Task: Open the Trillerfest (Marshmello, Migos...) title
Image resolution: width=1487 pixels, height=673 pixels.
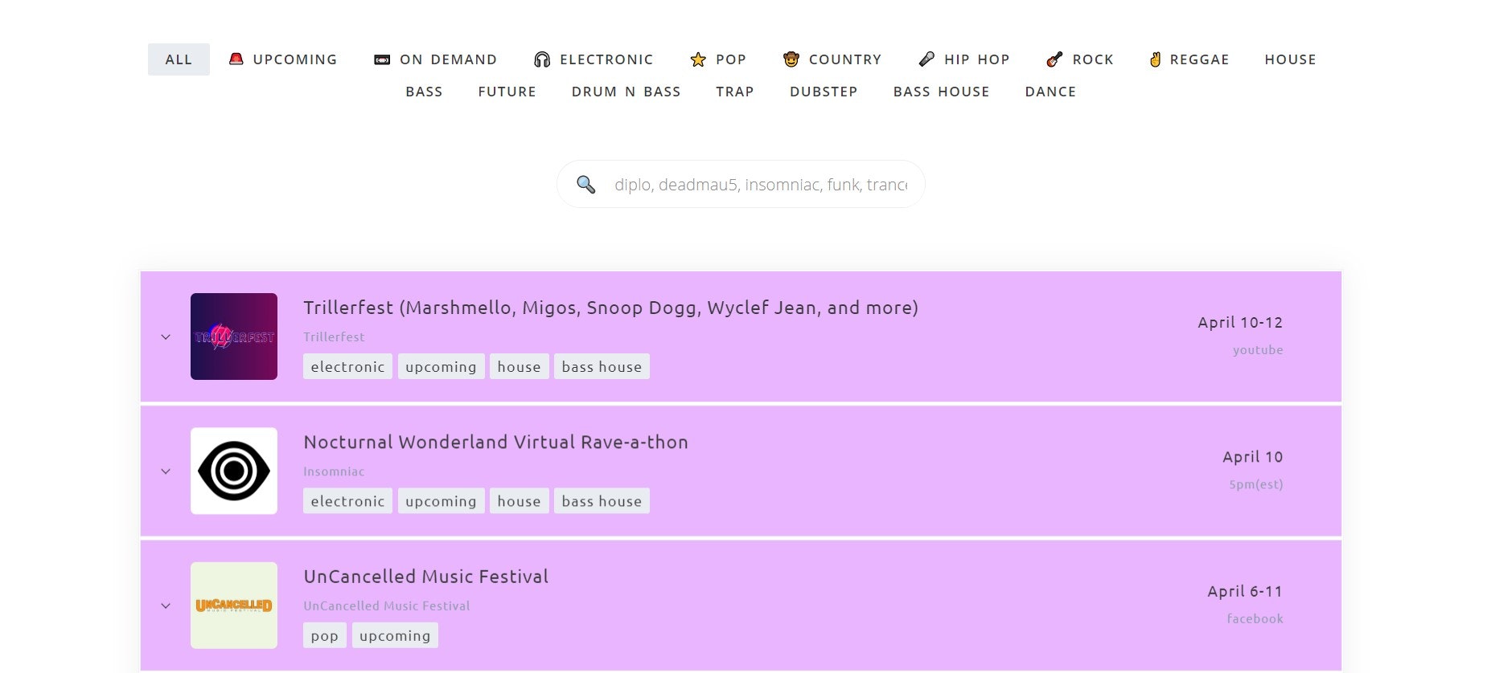Action: 610,308
